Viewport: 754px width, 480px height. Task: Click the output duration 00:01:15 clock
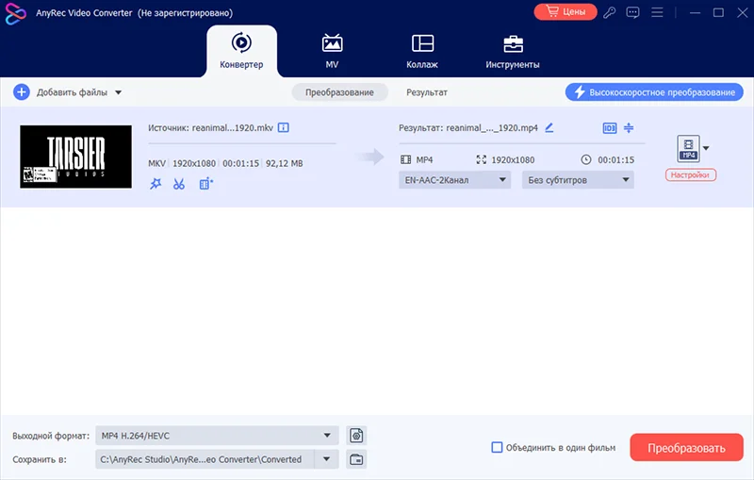(x=585, y=159)
